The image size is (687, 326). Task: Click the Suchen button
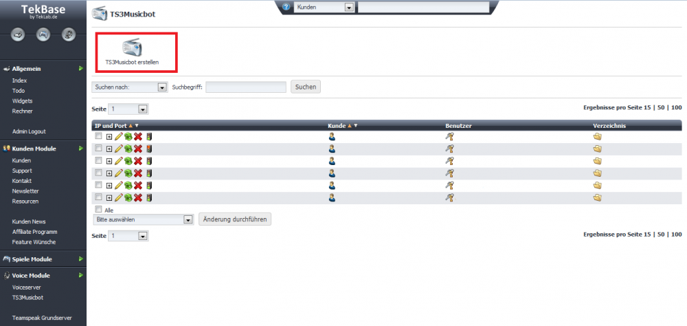click(306, 87)
